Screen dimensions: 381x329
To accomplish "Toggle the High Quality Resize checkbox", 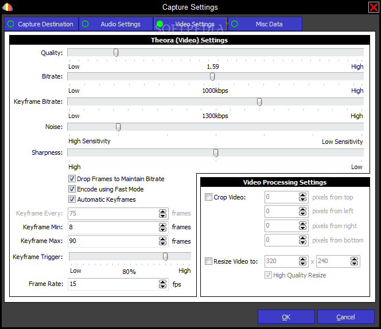I will pyautogui.click(x=269, y=275).
